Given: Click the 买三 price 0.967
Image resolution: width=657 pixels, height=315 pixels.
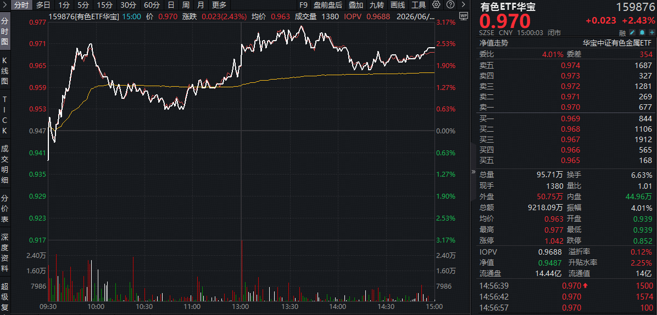Looking at the screenshot, I should coord(571,140).
